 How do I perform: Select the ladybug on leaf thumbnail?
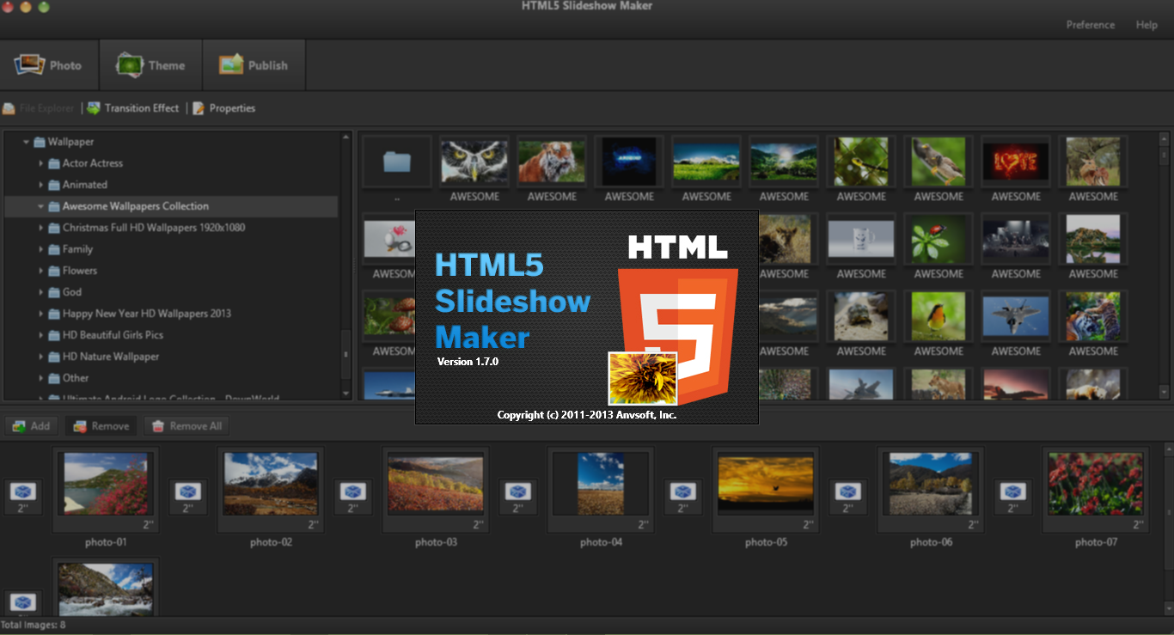(939, 239)
